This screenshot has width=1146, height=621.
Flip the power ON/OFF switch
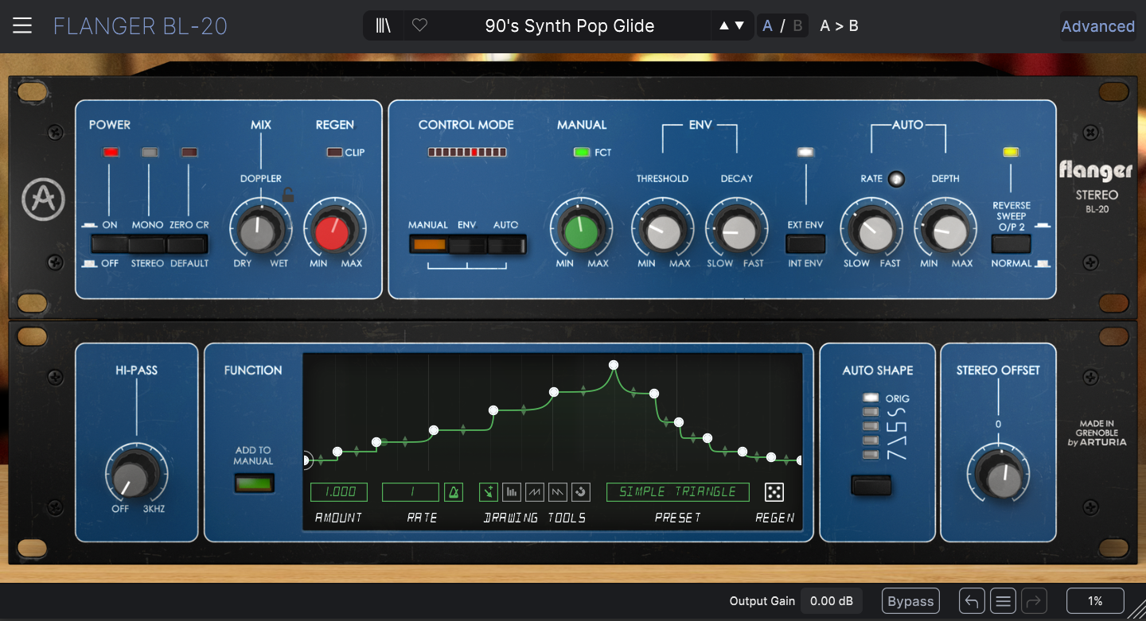coord(110,244)
